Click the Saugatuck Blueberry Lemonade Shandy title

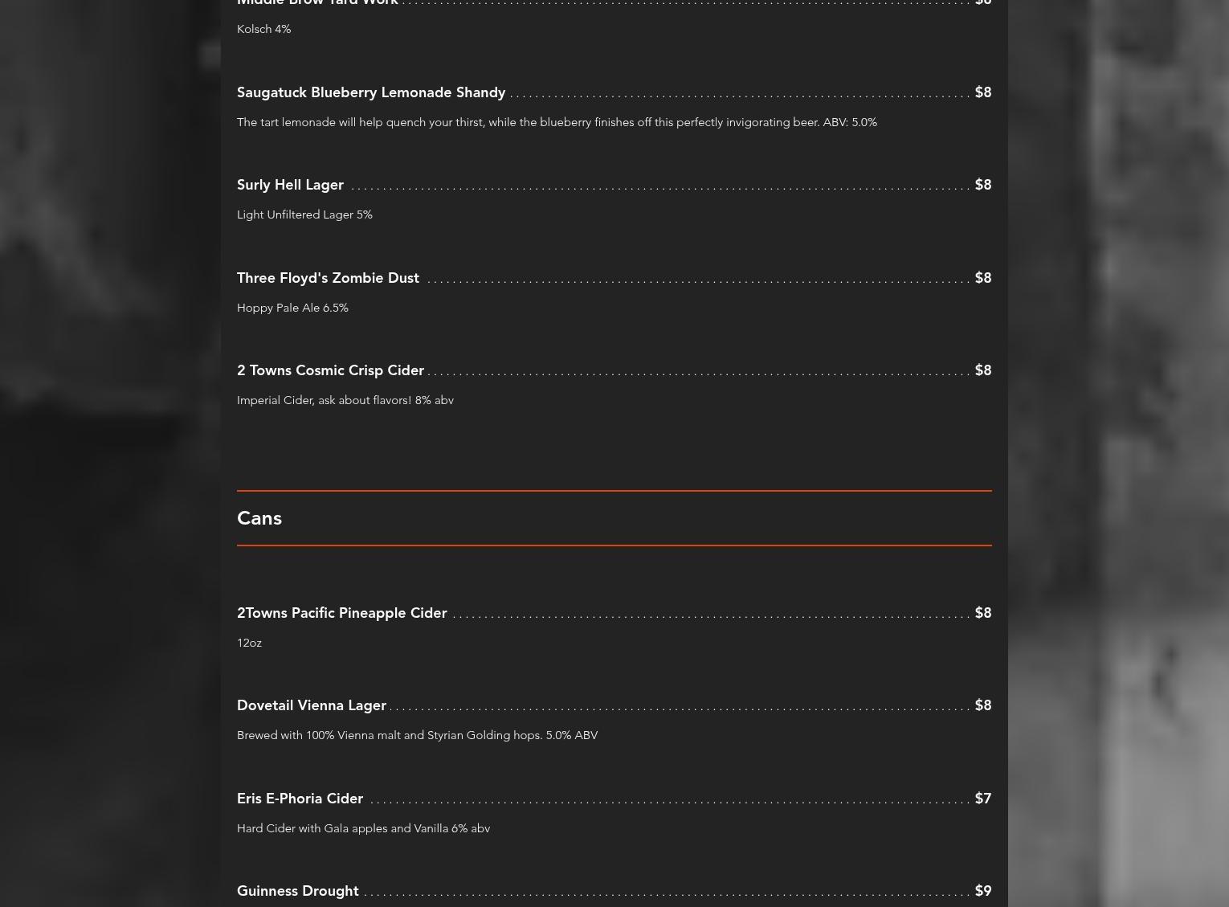(x=370, y=92)
